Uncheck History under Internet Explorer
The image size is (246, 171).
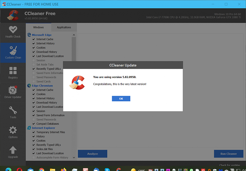33,136
